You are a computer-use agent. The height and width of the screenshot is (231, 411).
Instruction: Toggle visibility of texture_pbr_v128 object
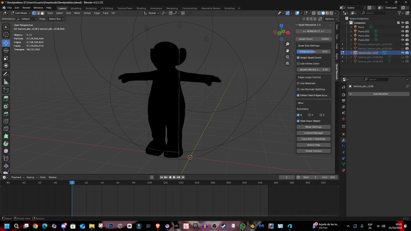point(403,53)
